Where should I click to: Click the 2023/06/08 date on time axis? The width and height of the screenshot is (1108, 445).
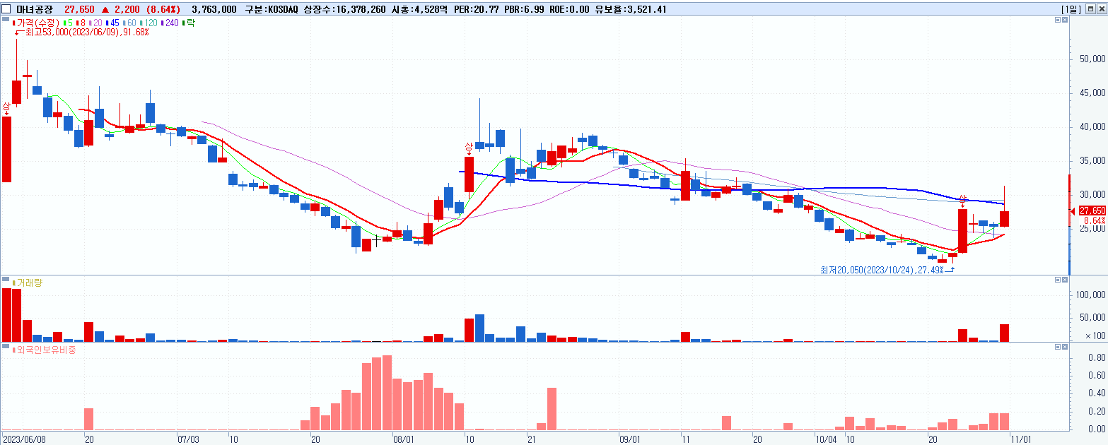tap(23, 439)
